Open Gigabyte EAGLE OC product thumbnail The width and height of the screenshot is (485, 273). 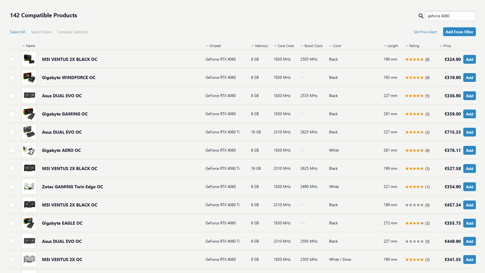tap(29, 223)
